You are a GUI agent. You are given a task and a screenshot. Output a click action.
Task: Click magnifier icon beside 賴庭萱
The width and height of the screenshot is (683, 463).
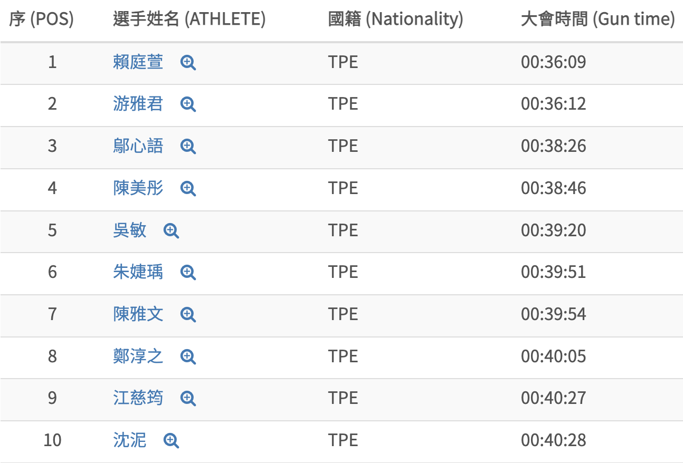[x=188, y=63]
